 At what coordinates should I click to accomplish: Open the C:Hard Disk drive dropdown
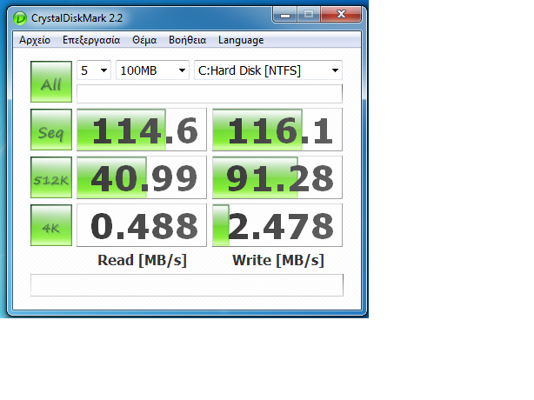point(268,70)
